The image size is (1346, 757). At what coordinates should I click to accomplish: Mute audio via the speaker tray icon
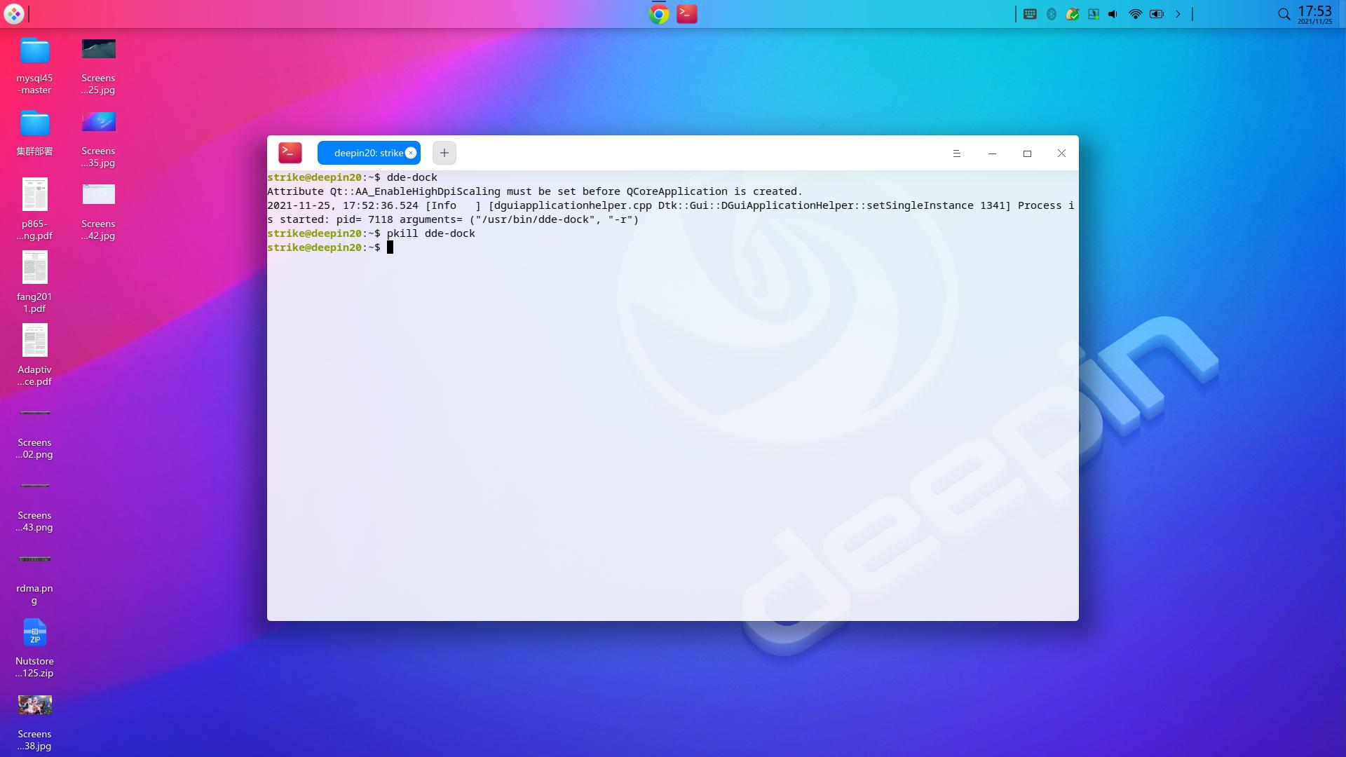(1112, 14)
